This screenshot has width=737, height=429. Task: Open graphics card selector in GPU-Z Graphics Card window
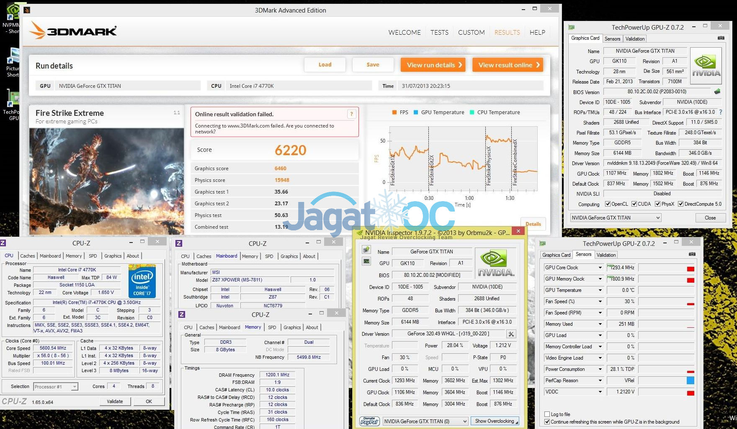click(616, 218)
